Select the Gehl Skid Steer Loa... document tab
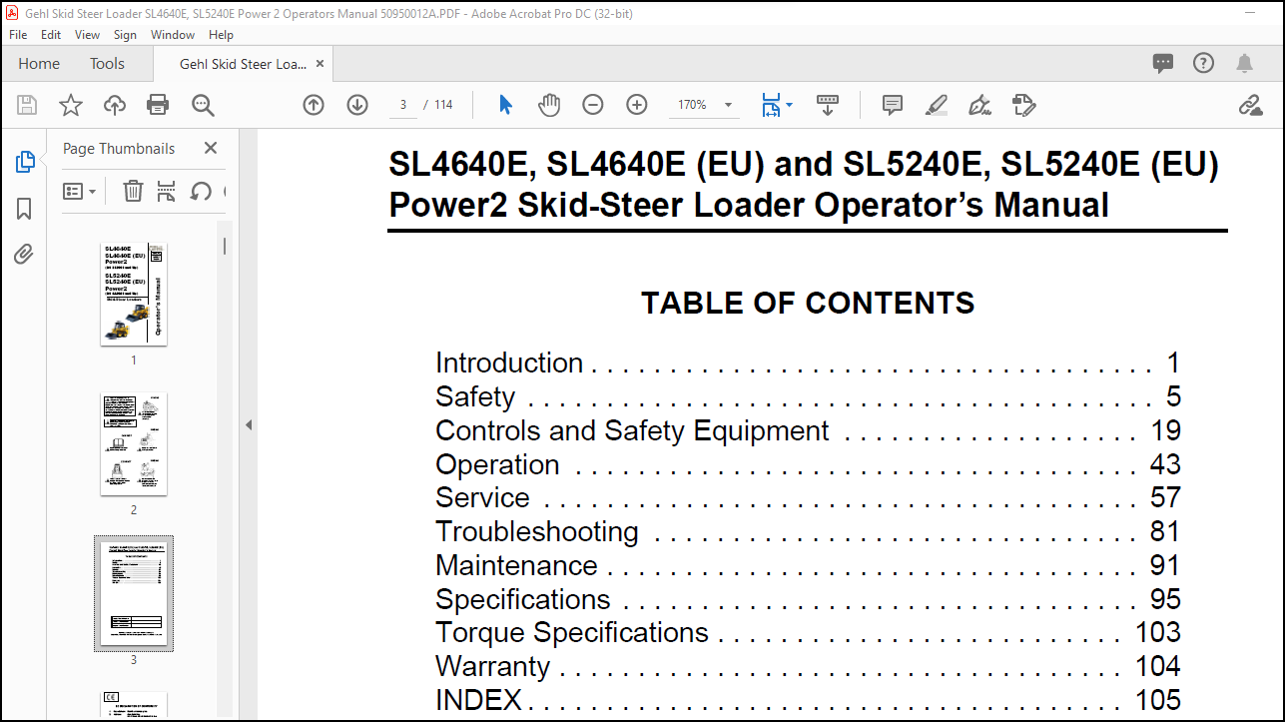Image resolution: width=1285 pixels, height=722 pixels. [x=243, y=64]
